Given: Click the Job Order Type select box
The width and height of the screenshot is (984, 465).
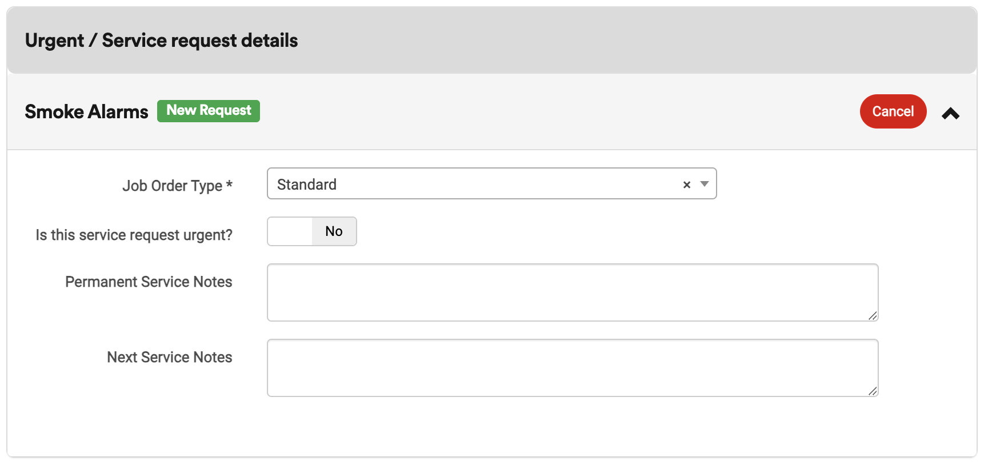Looking at the screenshot, I should [491, 183].
